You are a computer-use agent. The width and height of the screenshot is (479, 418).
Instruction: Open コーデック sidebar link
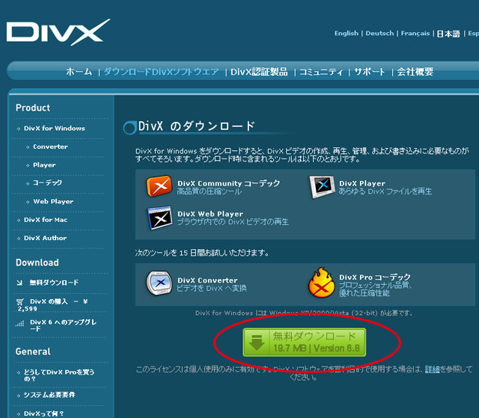[47, 182]
